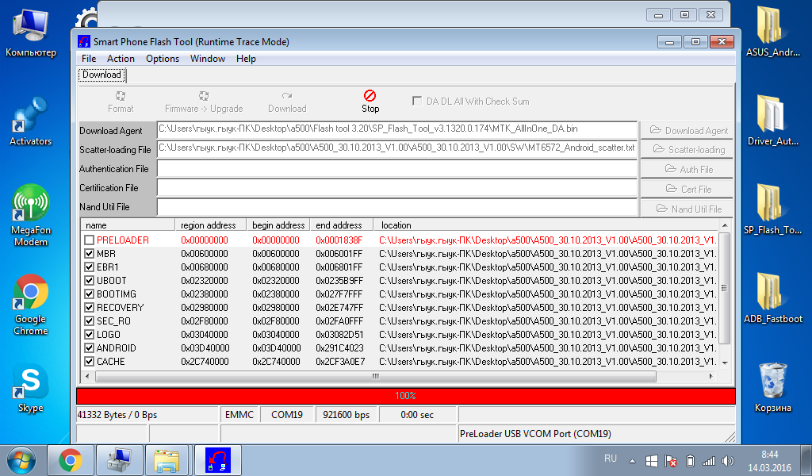Launch the MegaFon Modem desktop shortcut

[x=31, y=216]
